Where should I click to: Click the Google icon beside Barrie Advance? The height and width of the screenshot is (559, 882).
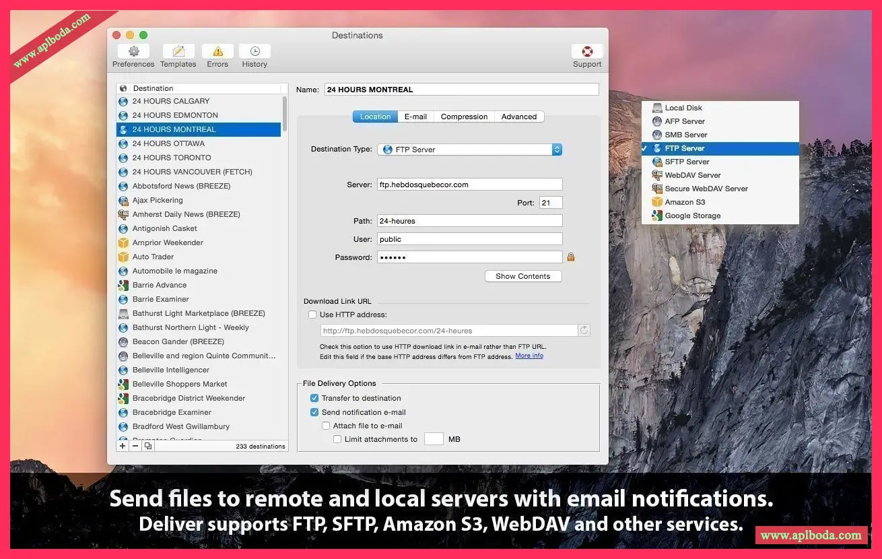coord(123,285)
